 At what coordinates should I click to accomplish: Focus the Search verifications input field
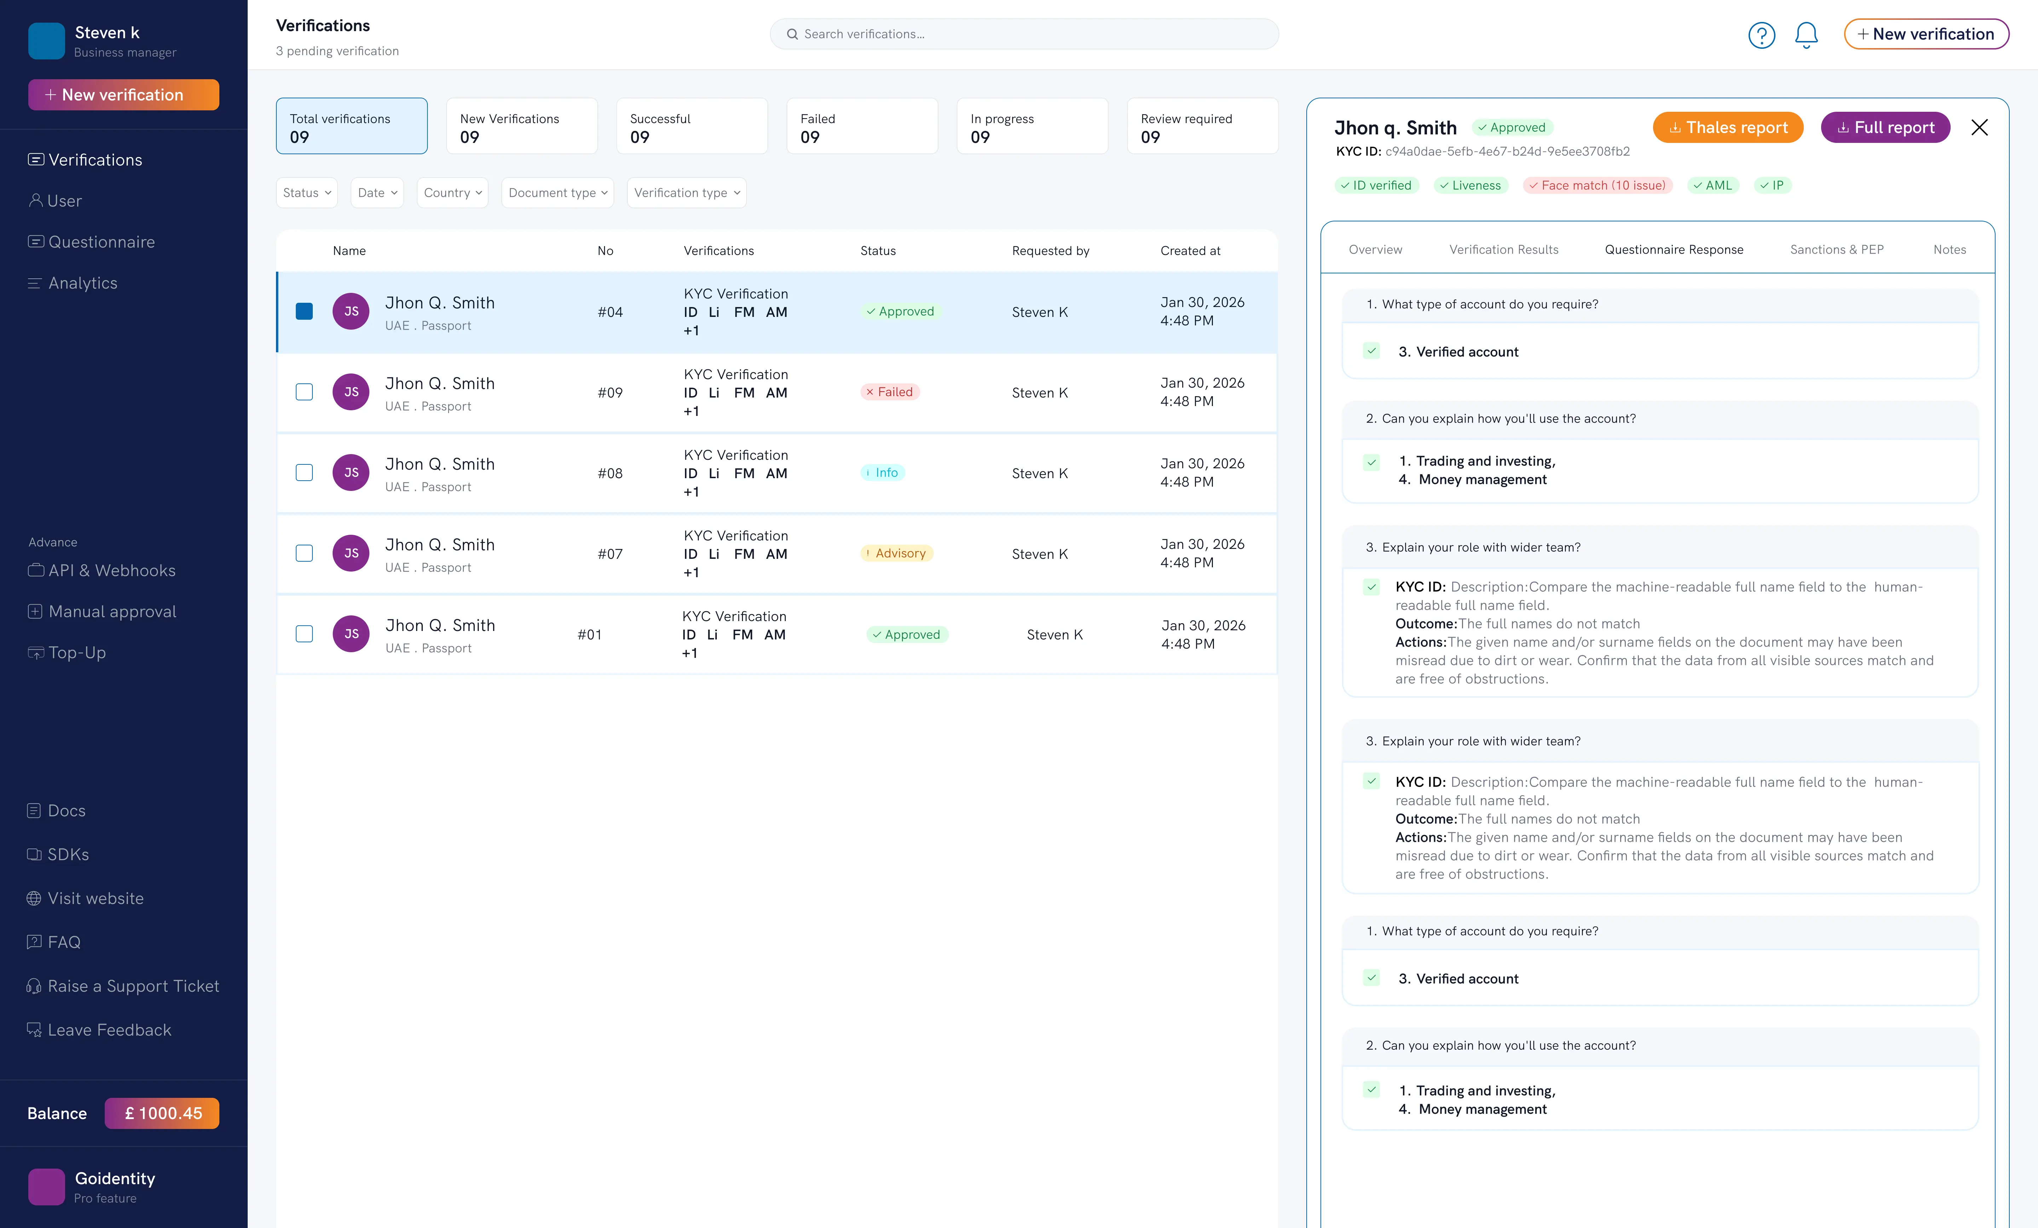click(x=1024, y=34)
